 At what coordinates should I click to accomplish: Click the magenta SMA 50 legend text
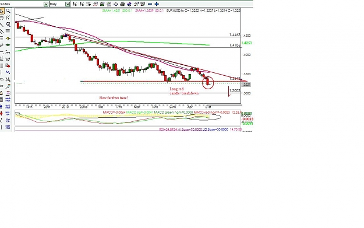(150, 10)
